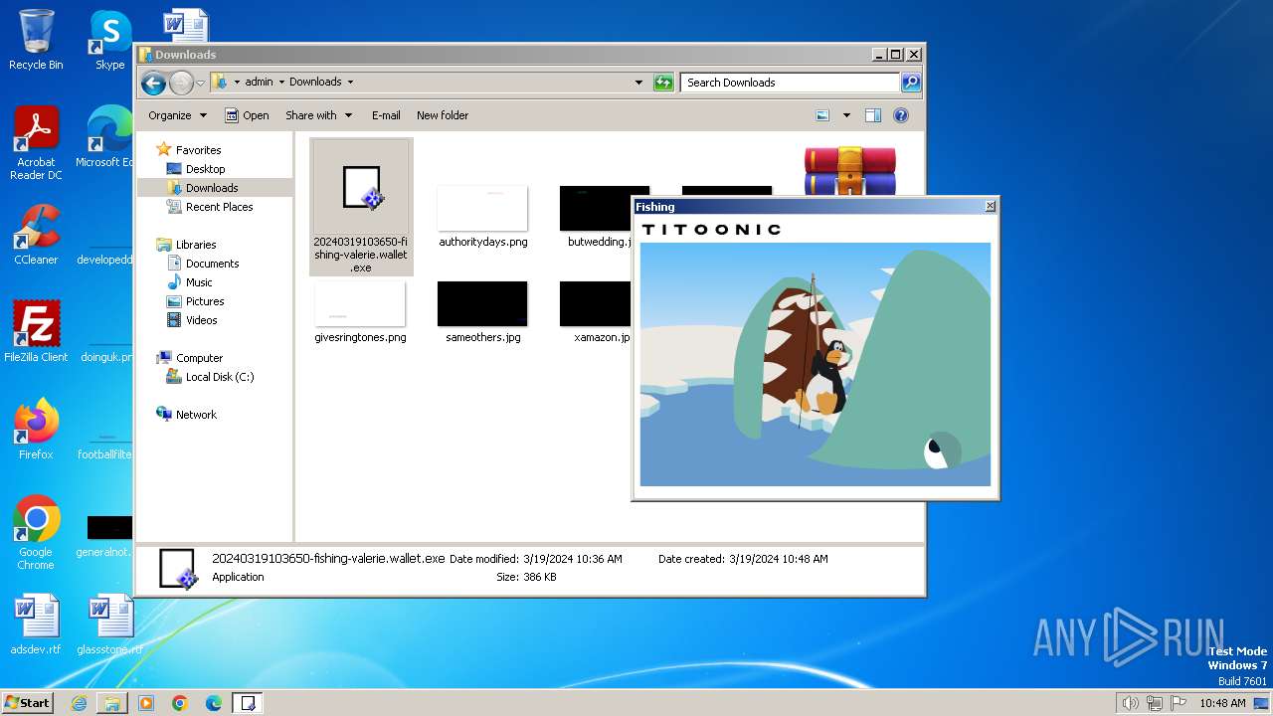Click the Search Downloads input field
1273x716 pixels.
coord(791,83)
